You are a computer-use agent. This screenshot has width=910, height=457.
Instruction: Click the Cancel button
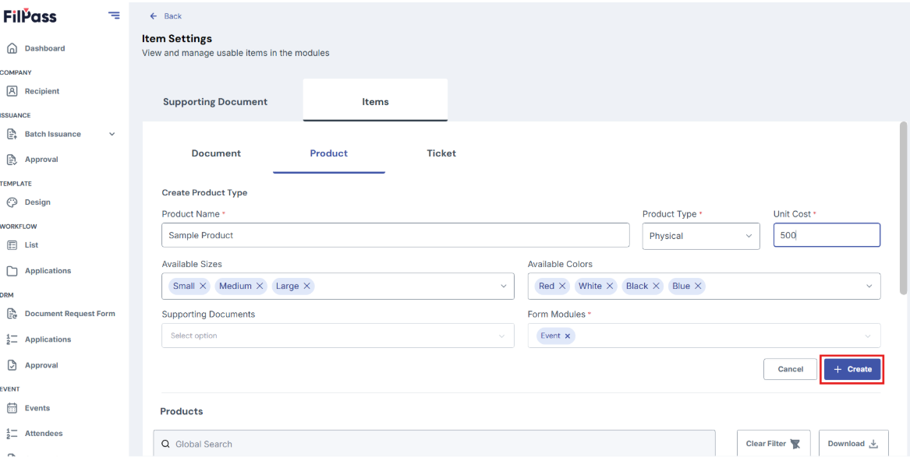coord(790,369)
